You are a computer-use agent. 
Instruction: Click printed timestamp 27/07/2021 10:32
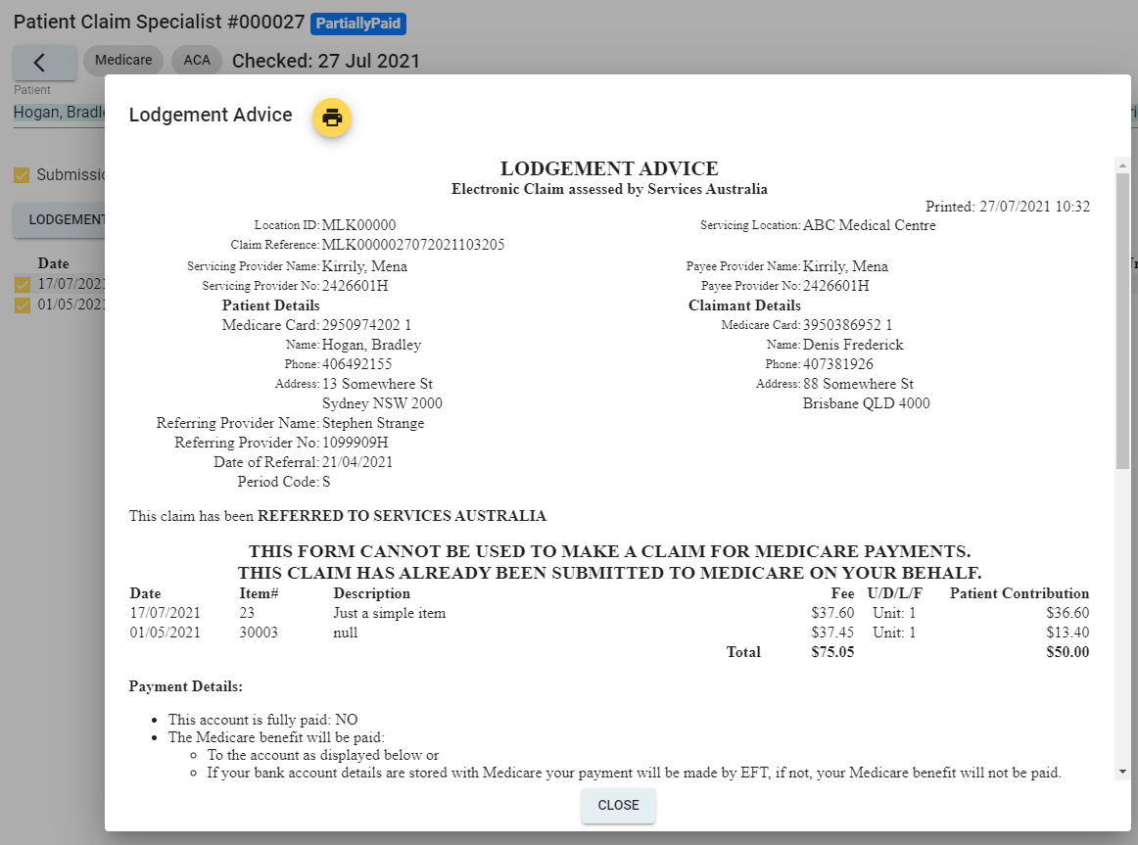[x=1035, y=206]
